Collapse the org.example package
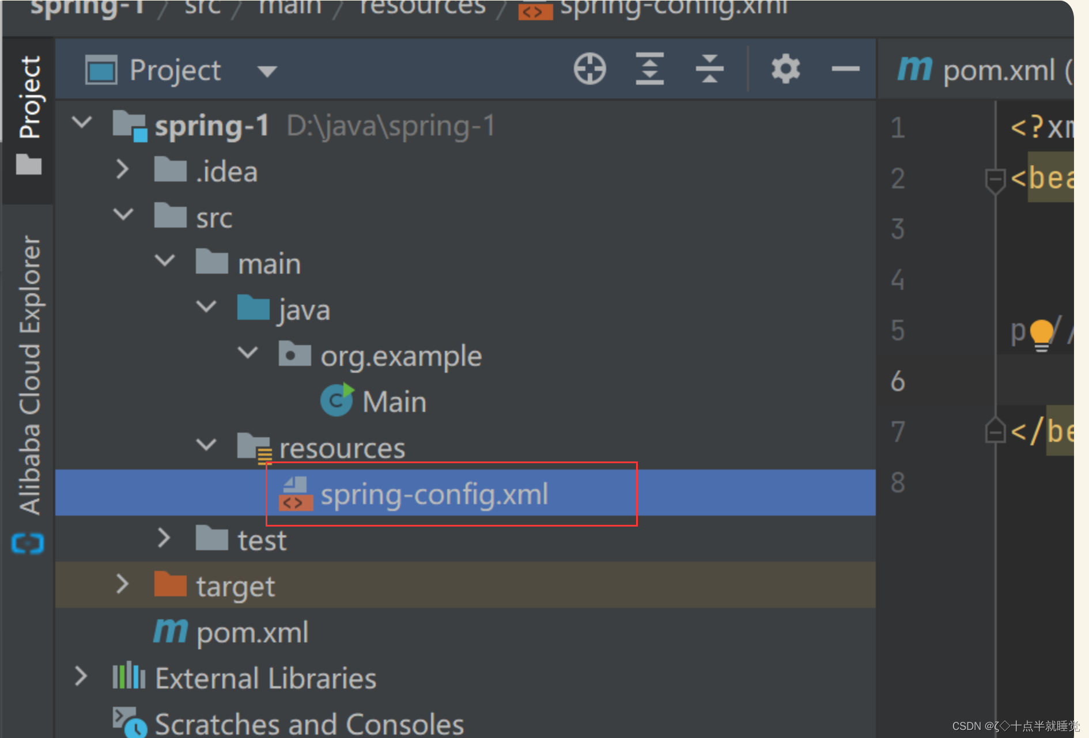 coord(248,353)
